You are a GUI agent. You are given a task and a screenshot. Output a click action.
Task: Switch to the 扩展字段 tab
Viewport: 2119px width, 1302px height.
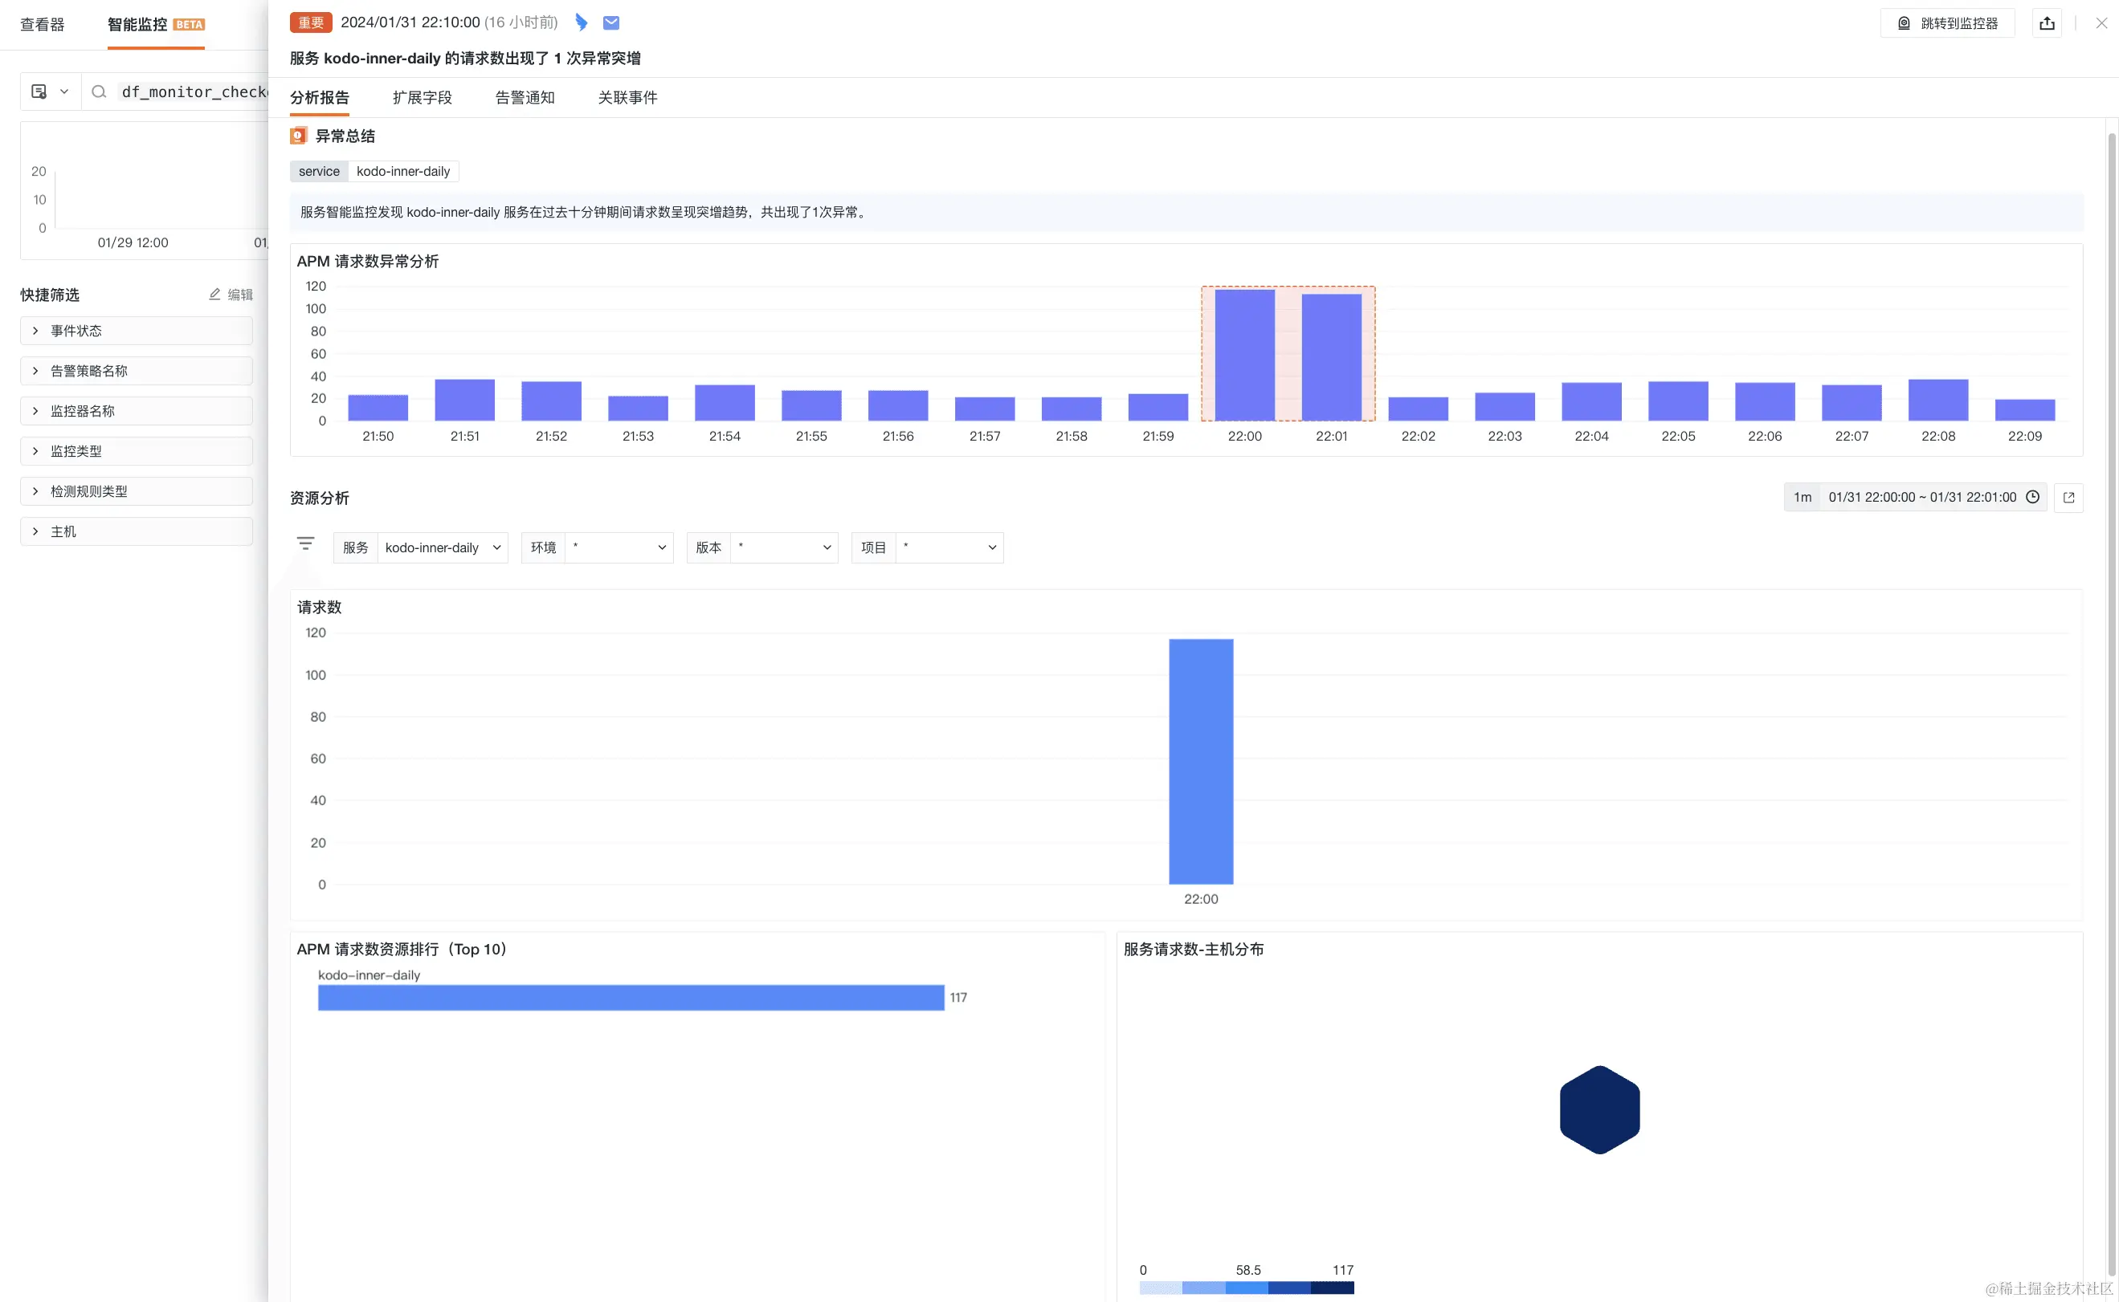click(422, 97)
